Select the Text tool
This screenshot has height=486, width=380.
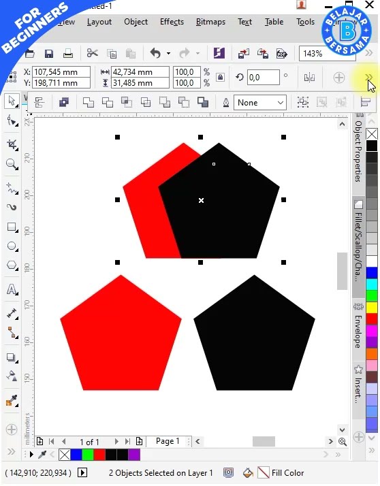tap(12, 289)
